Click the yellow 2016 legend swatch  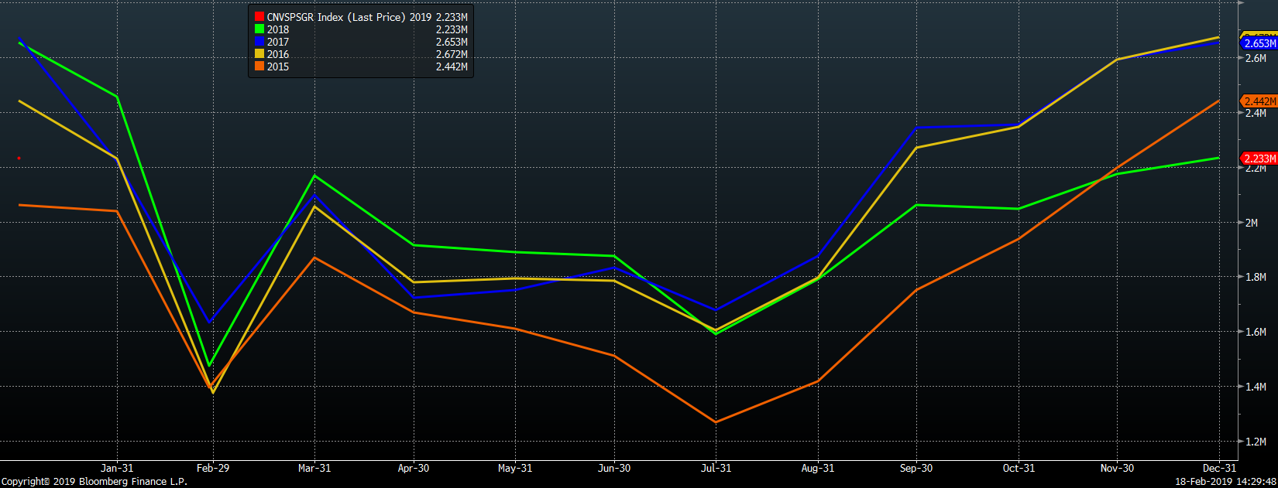click(259, 54)
